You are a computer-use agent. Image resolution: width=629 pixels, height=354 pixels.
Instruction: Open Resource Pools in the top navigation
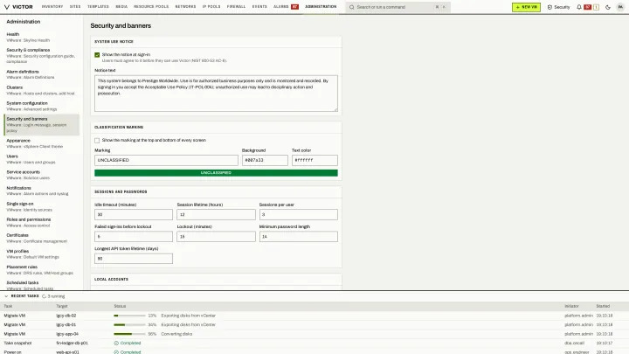[151, 7]
